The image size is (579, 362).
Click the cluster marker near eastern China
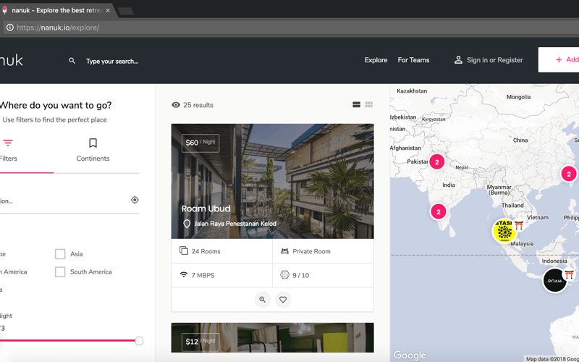tap(569, 174)
